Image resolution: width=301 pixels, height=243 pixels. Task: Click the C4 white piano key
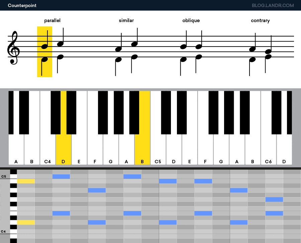[x=47, y=149]
